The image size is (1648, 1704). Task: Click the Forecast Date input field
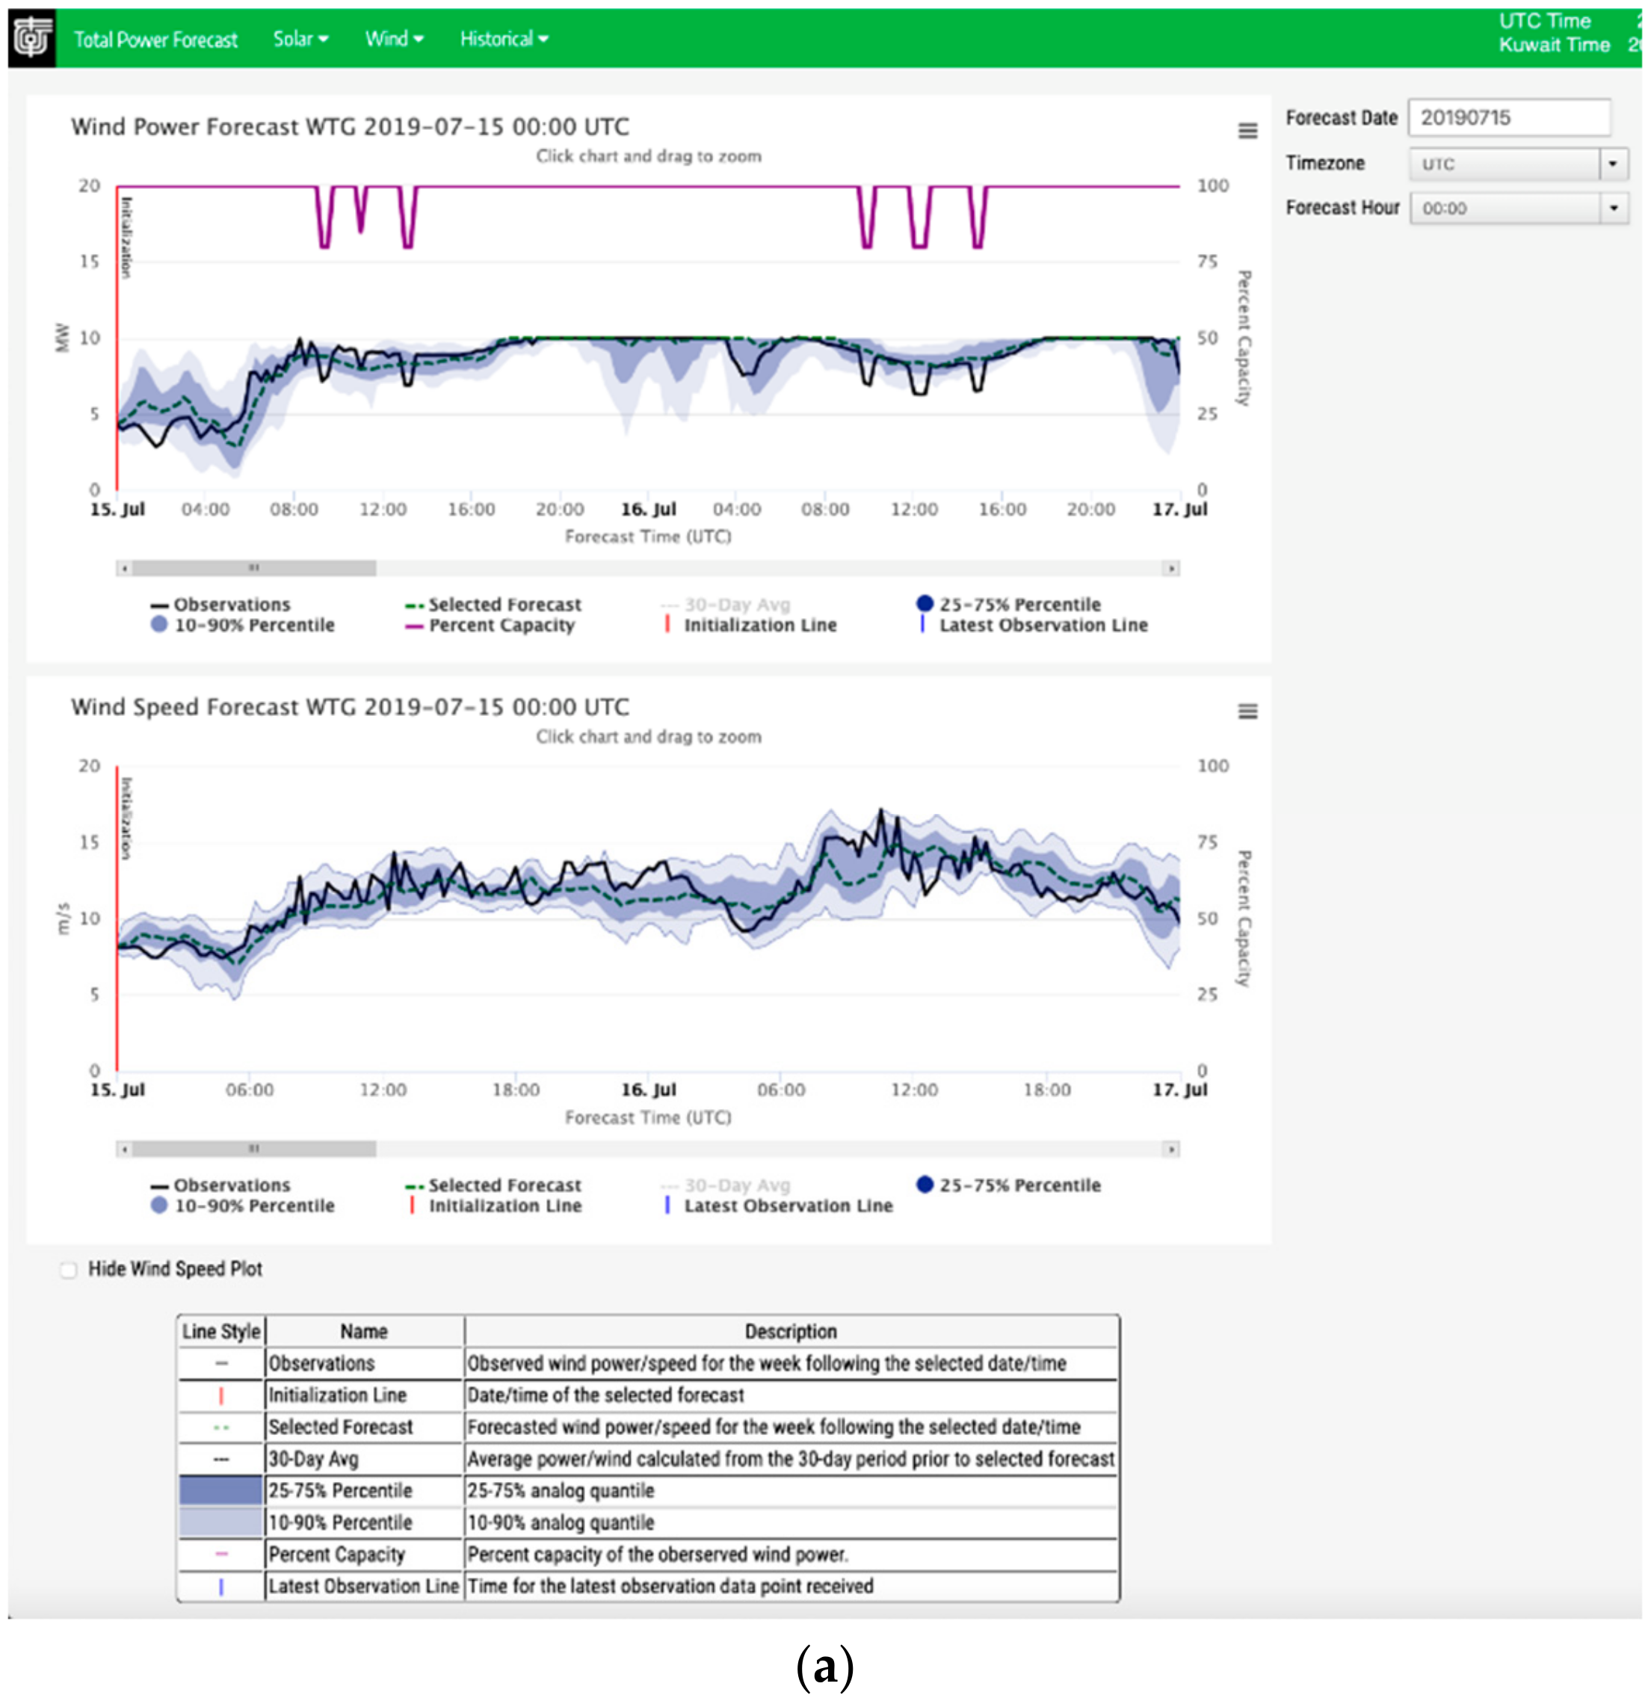click(x=1508, y=117)
